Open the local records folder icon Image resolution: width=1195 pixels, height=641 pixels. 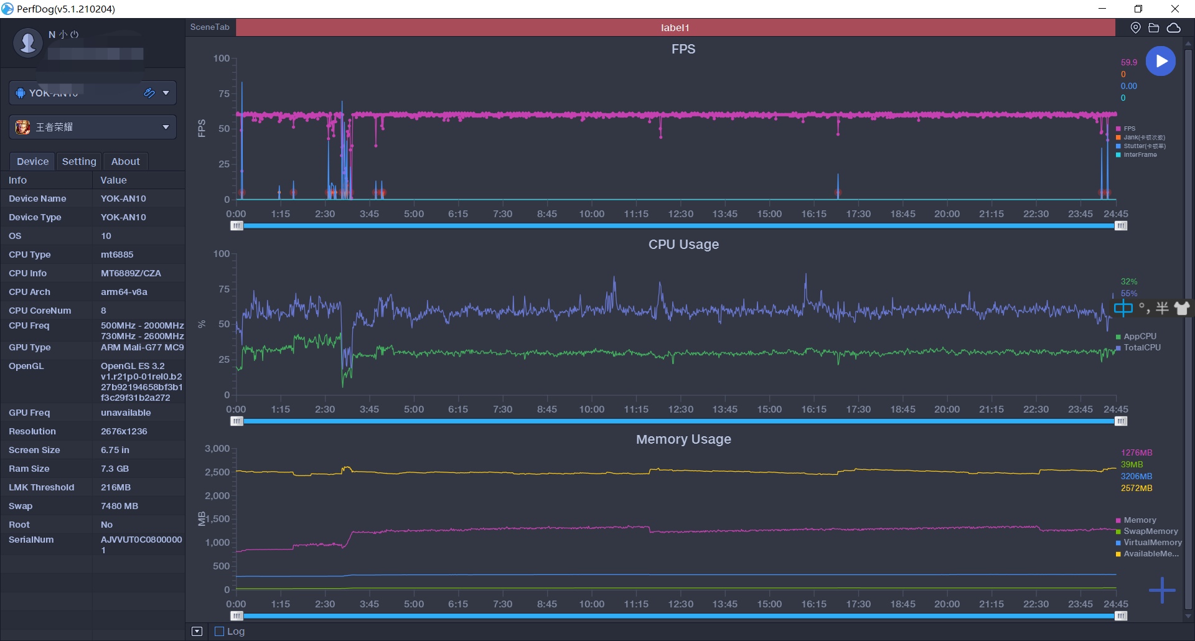[x=1154, y=27]
